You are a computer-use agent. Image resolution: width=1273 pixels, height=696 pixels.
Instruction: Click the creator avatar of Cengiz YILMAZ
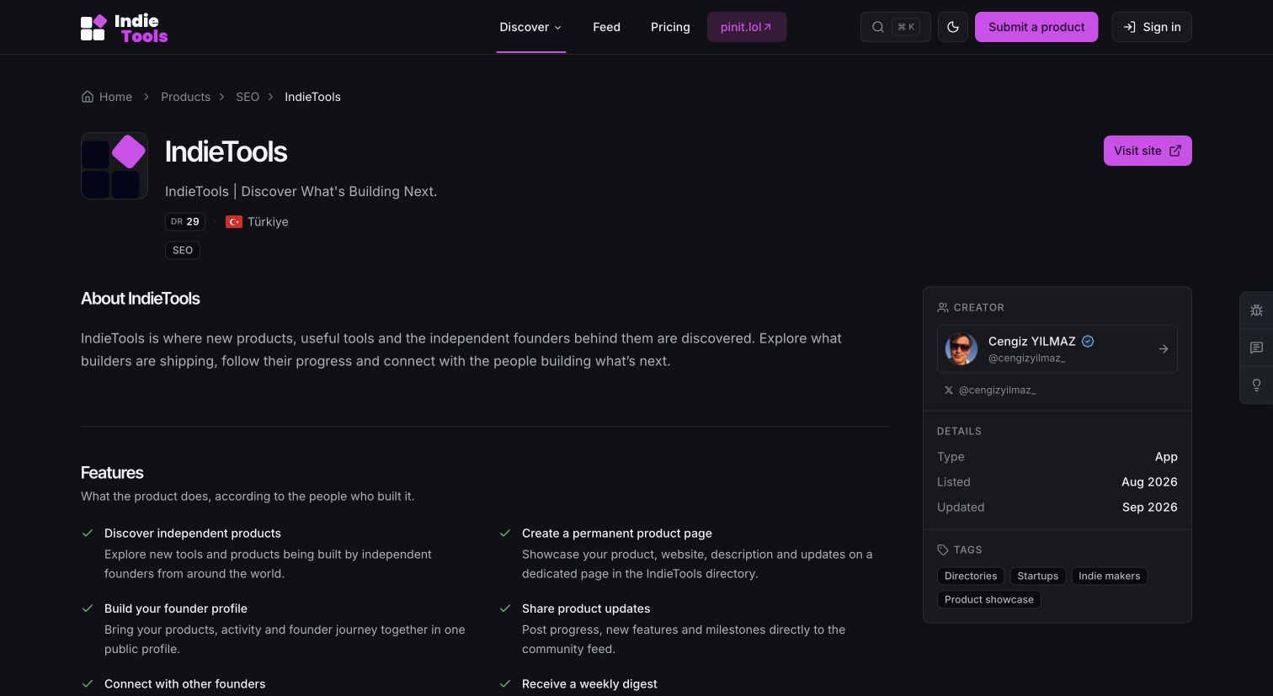click(x=961, y=348)
